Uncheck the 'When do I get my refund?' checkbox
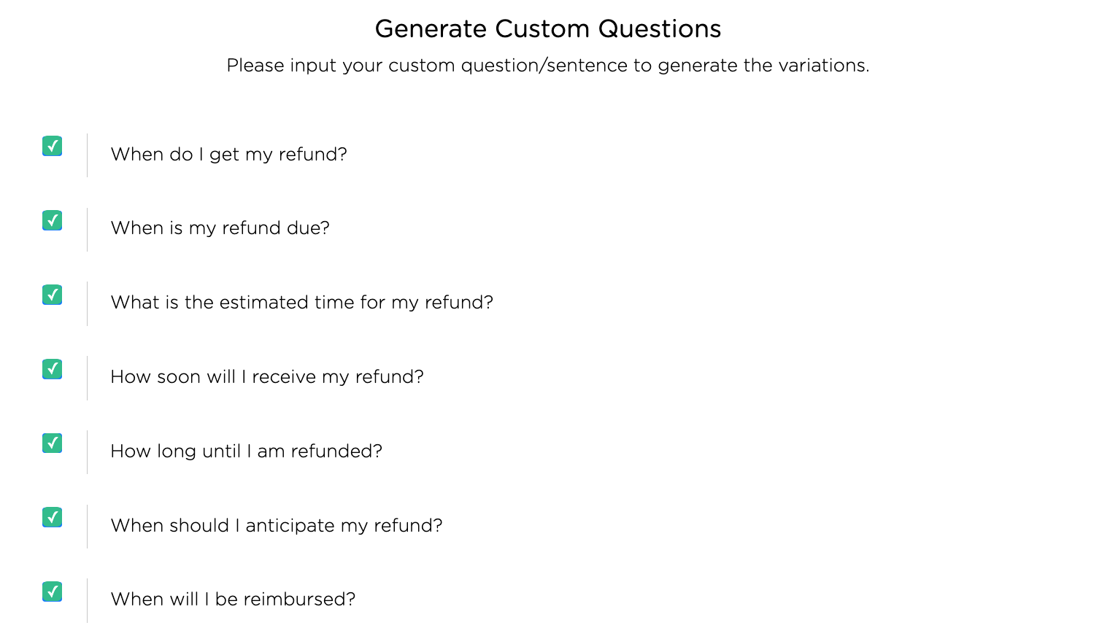 (52, 146)
